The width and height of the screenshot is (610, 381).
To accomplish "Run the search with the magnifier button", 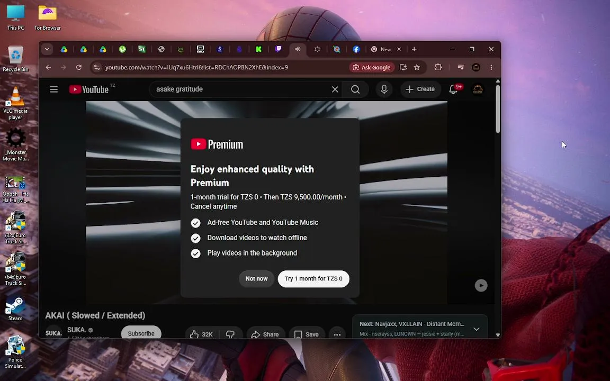I will (355, 89).
